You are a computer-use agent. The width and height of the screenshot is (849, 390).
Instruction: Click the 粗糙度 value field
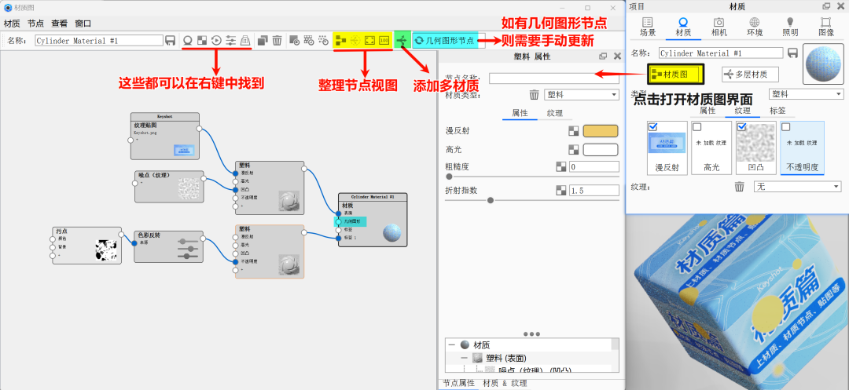click(594, 167)
